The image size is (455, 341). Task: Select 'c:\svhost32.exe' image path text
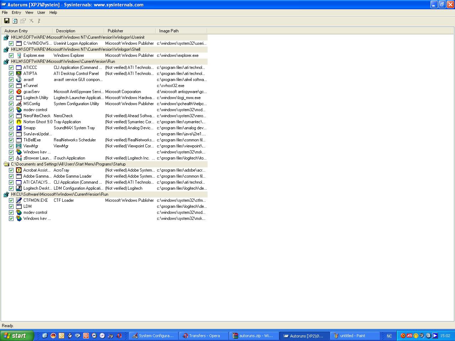coord(171,86)
